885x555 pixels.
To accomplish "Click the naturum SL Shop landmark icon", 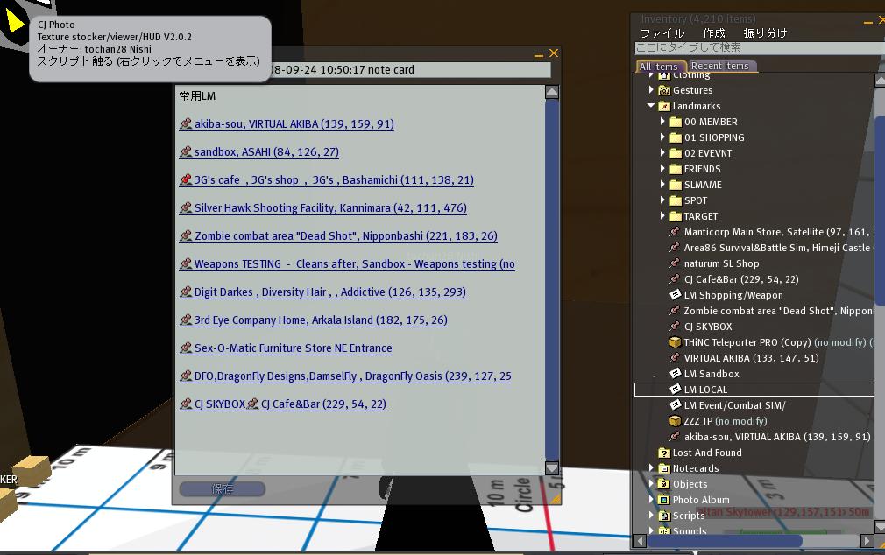I will pyautogui.click(x=675, y=263).
